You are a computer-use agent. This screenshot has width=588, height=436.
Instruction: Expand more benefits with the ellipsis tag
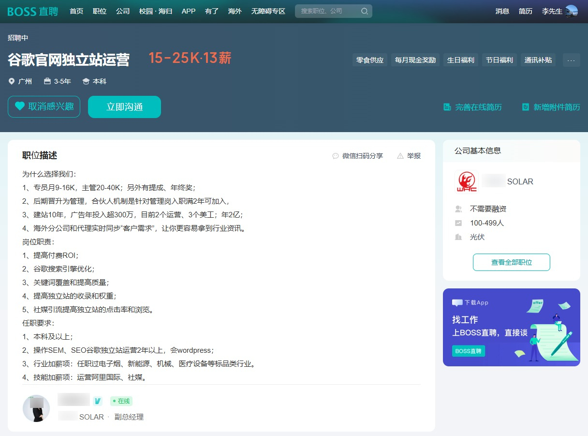pyautogui.click(x=571, y=60)
